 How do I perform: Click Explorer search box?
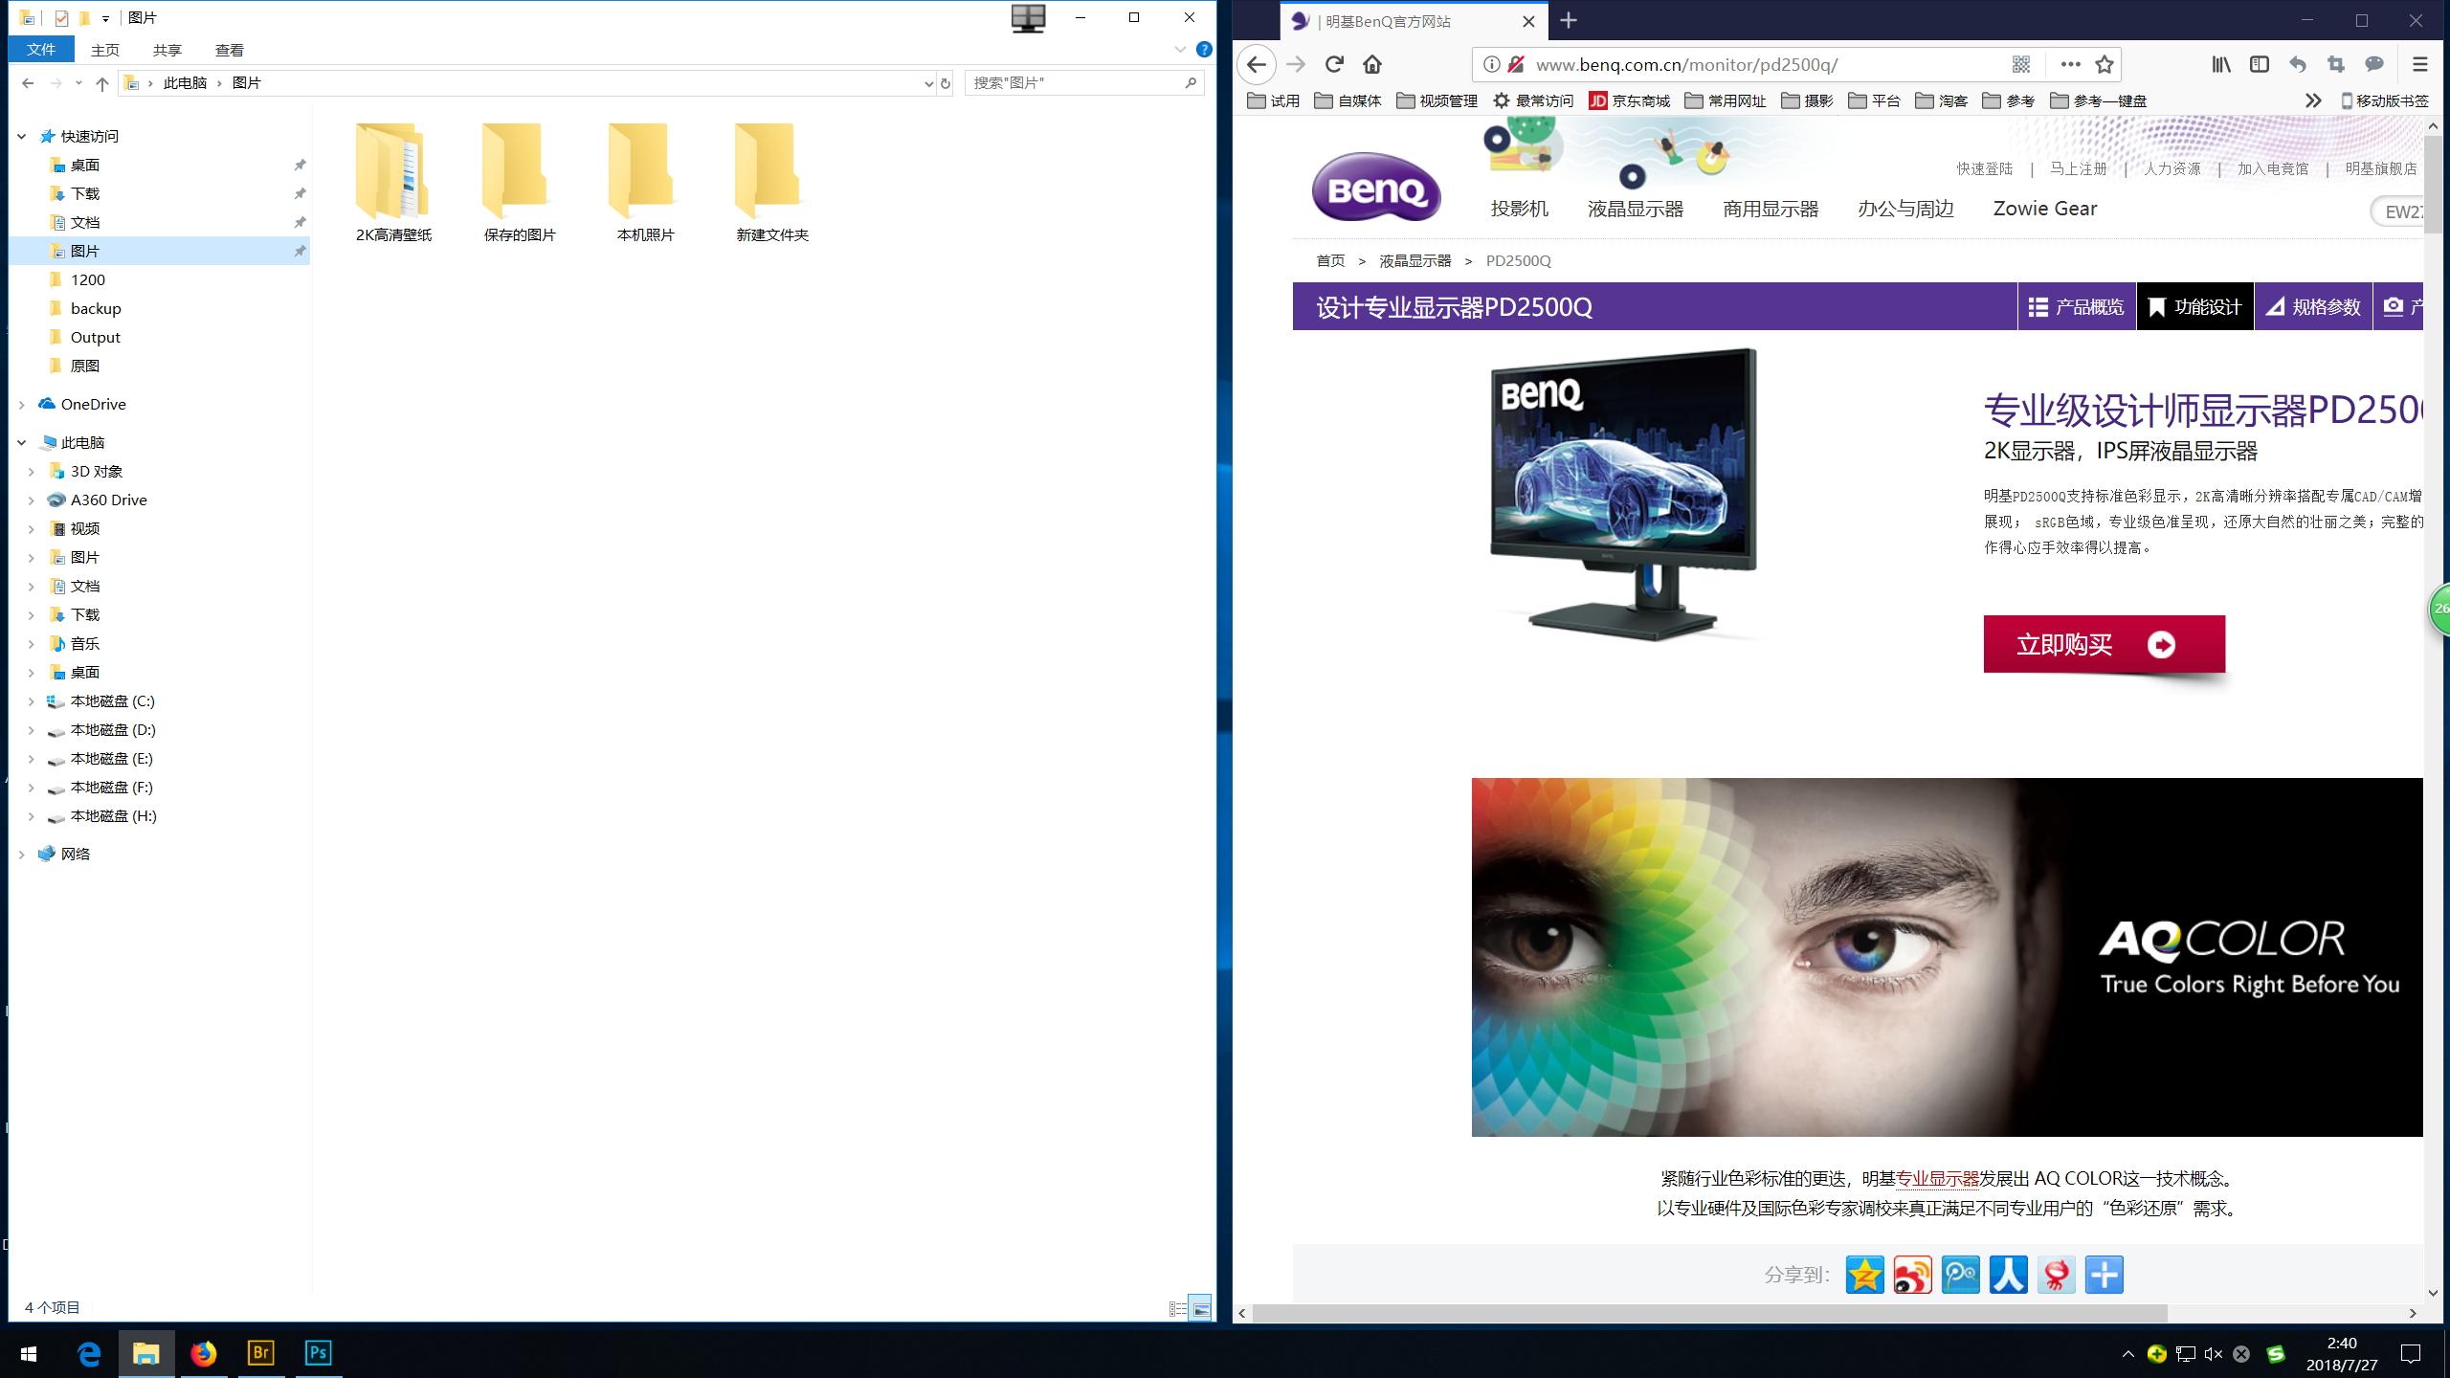coord(1082,83)
